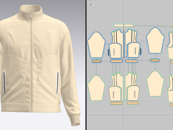Select the bottom-row right lower front panel

click(133, 93)
